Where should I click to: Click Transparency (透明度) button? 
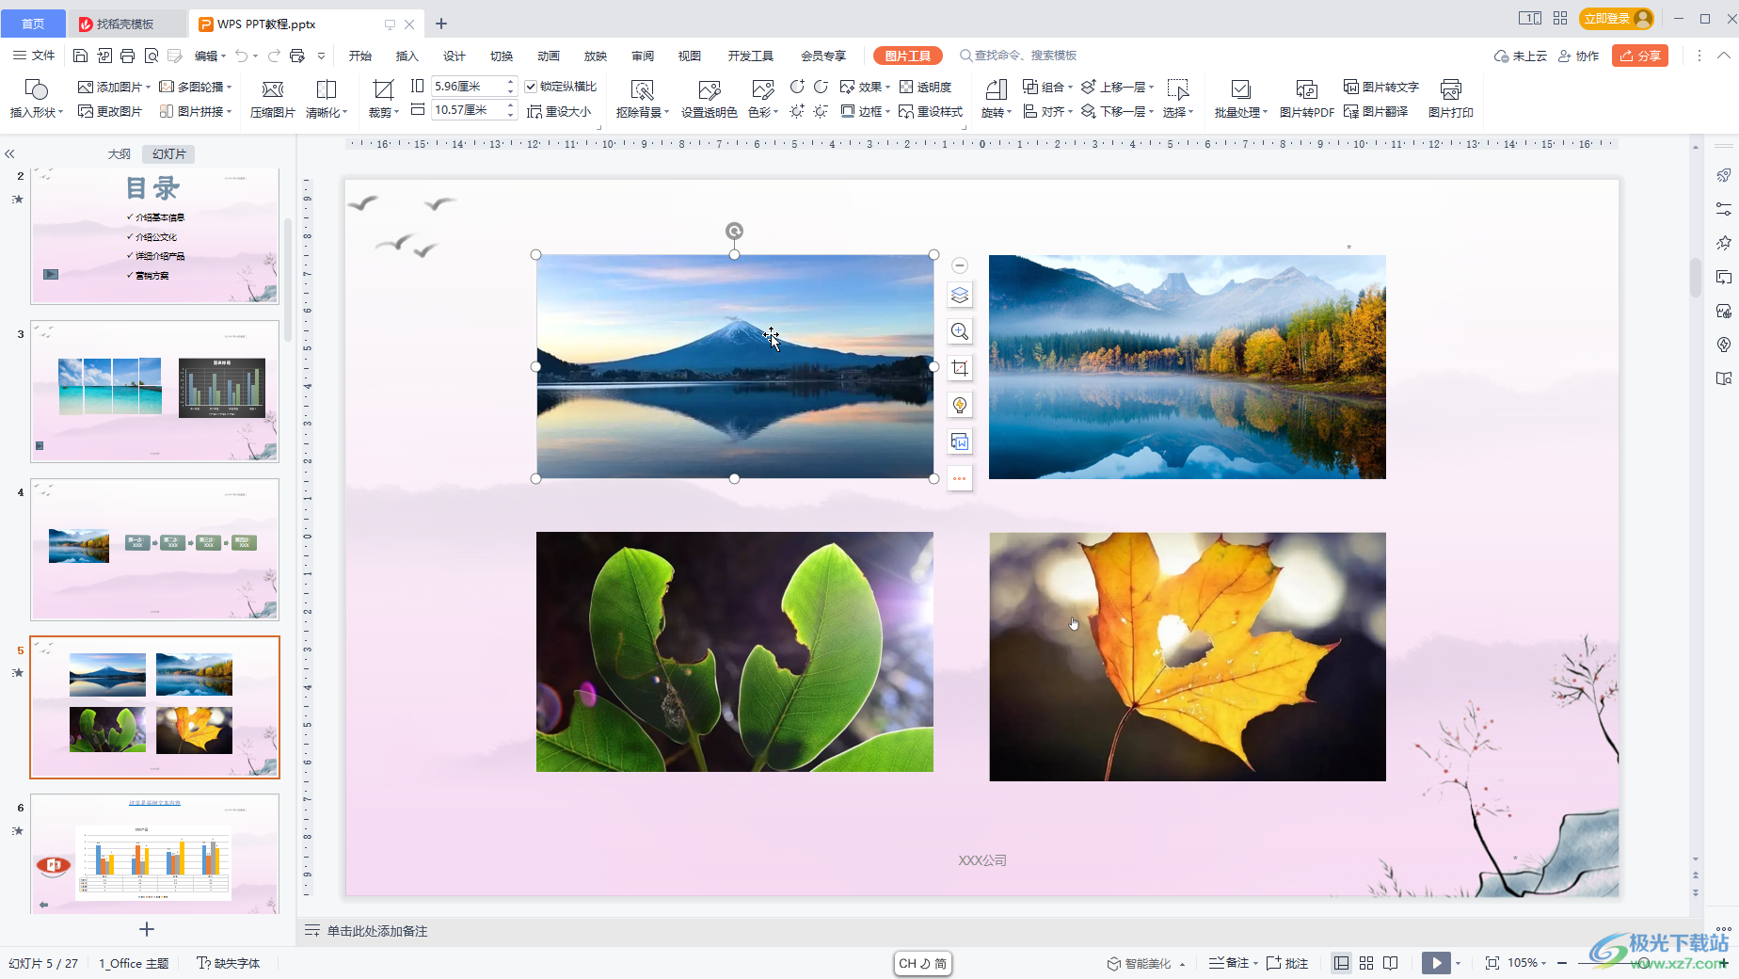(x=926, y=87)
